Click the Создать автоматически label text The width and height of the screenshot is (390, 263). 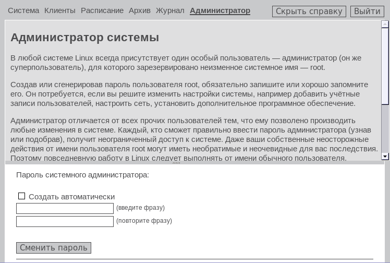(x=71, y=197)
